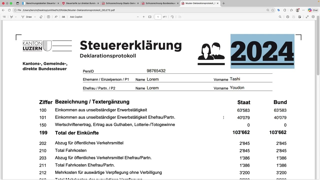This screenshot has height=180, width=320.
Task: Reload the current page
Action: point(9,10)
